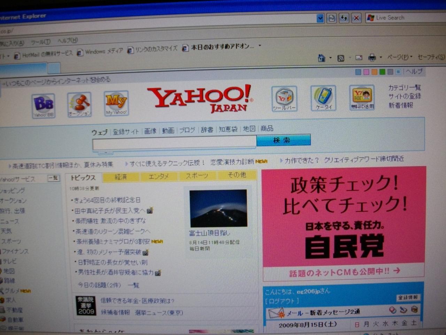Screen dimensions: 446x335
Task: Open the My Yahoo! icon
Action: [116, 103]
